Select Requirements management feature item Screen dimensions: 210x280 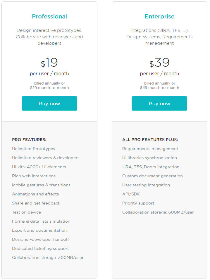pos(150,149)
